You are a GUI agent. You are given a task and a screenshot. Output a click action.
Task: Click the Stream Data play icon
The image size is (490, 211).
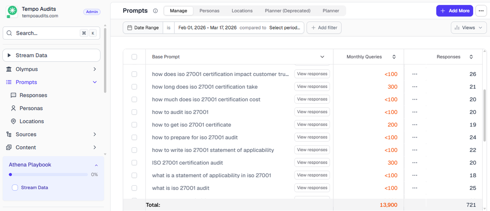(x=9, y=56)
